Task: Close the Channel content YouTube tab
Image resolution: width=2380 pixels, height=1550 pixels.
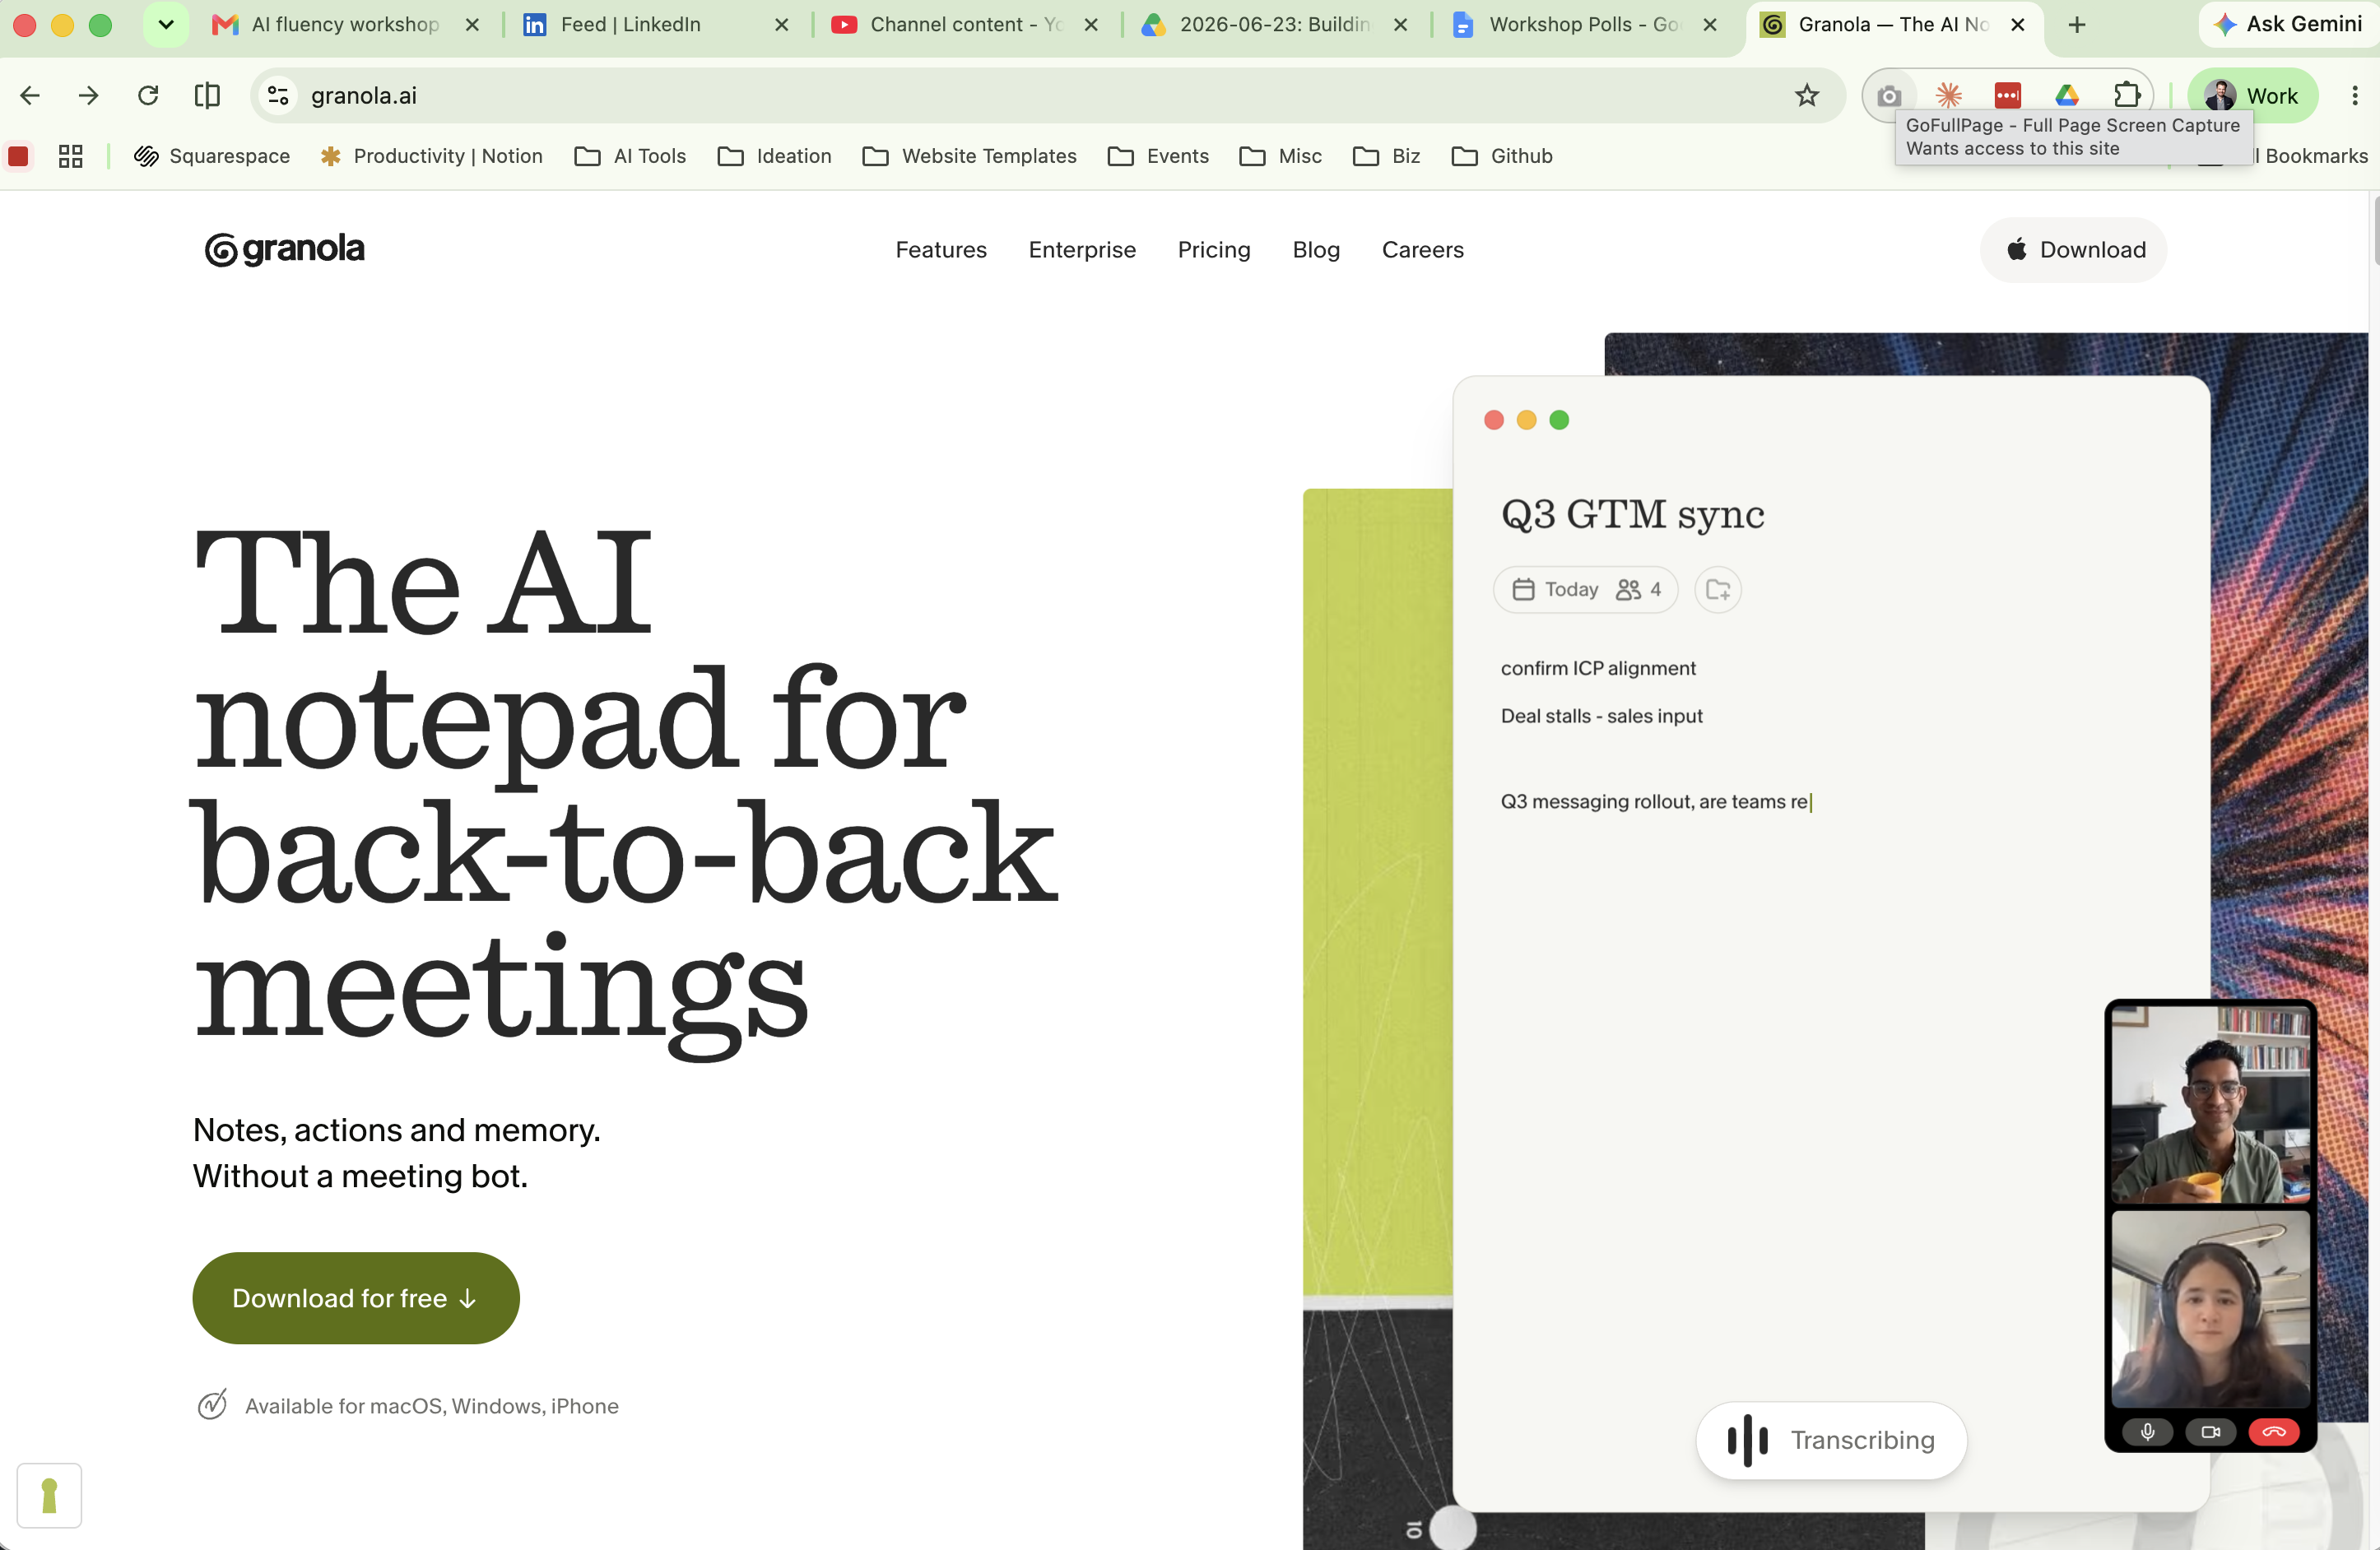Action: tap(1092, 25)
